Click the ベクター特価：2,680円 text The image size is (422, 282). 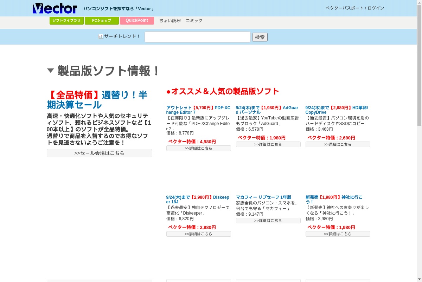pyautogui.click(x=331, y=138)
